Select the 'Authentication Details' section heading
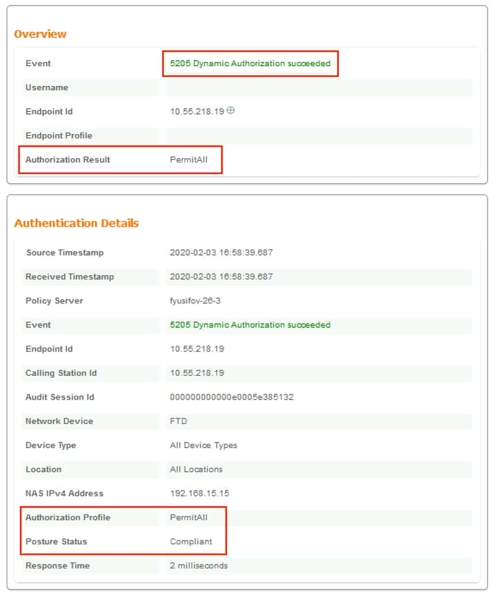This screenshot has width=498, height=596. click(76, 223)
